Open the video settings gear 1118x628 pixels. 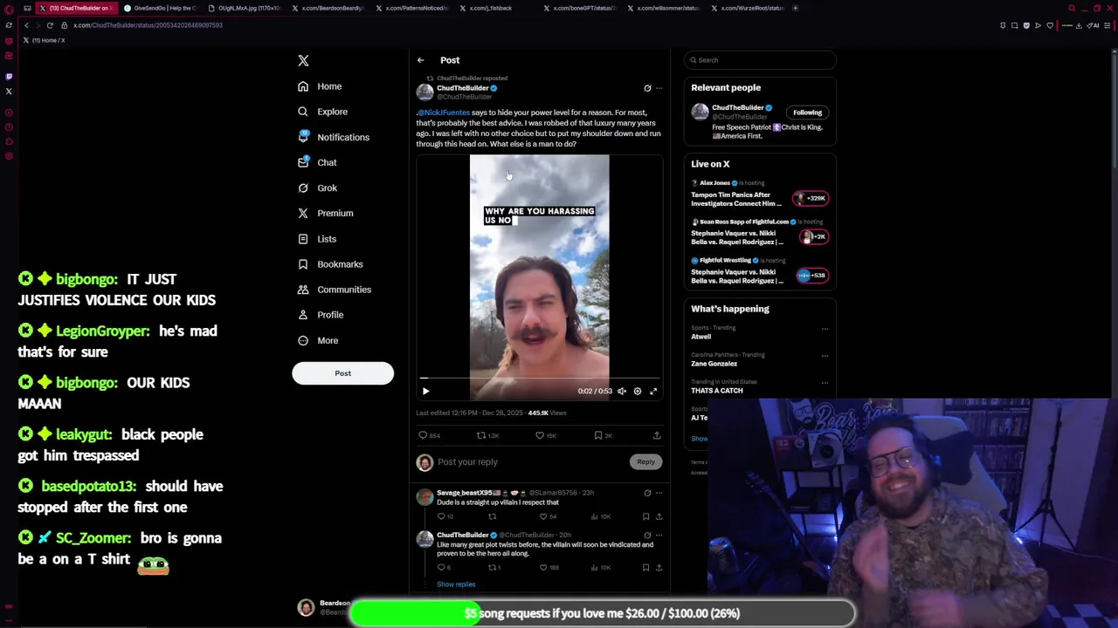638,391
